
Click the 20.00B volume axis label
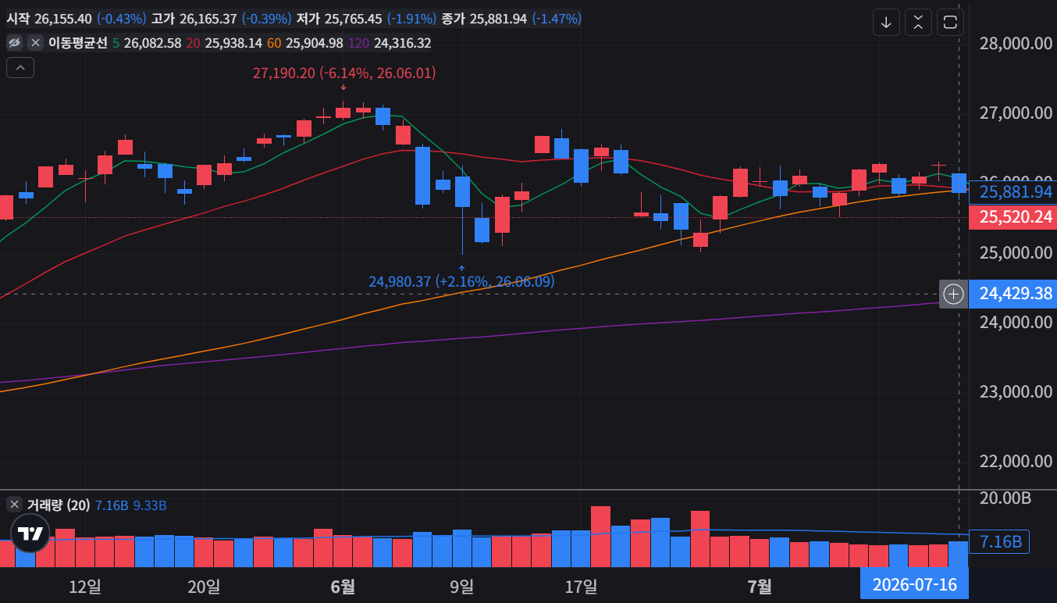coord(1005,498)
